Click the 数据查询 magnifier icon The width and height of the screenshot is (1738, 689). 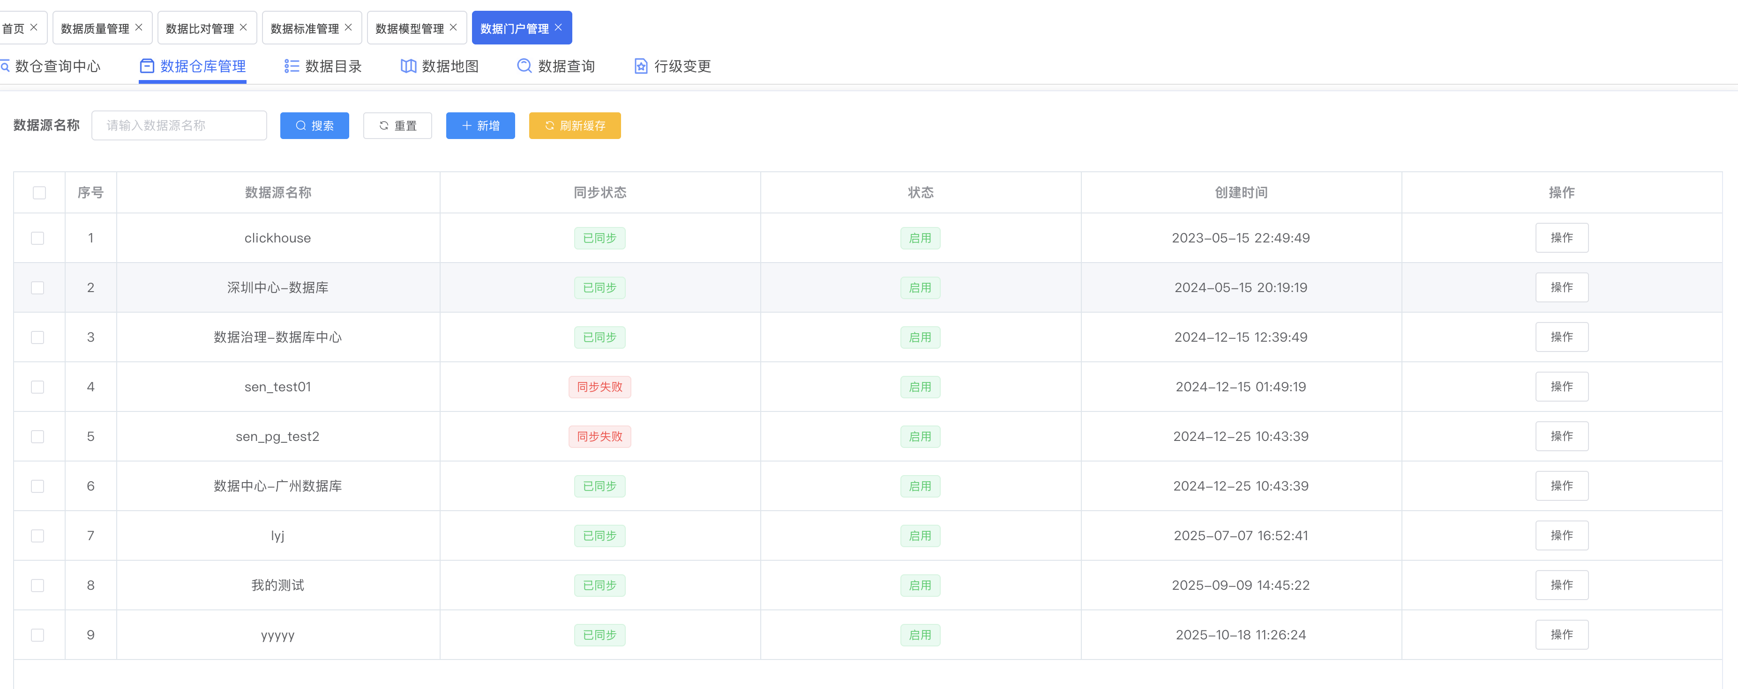point(524,66)
